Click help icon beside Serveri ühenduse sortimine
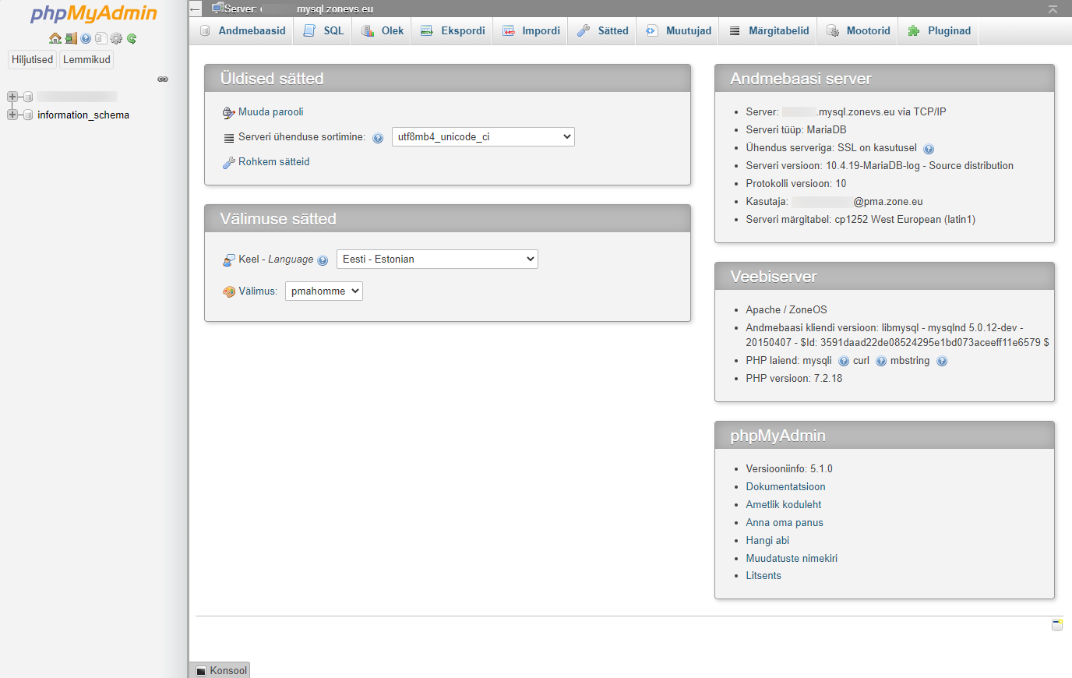This screenshot has height=678, width=1072. click(378, 138)
